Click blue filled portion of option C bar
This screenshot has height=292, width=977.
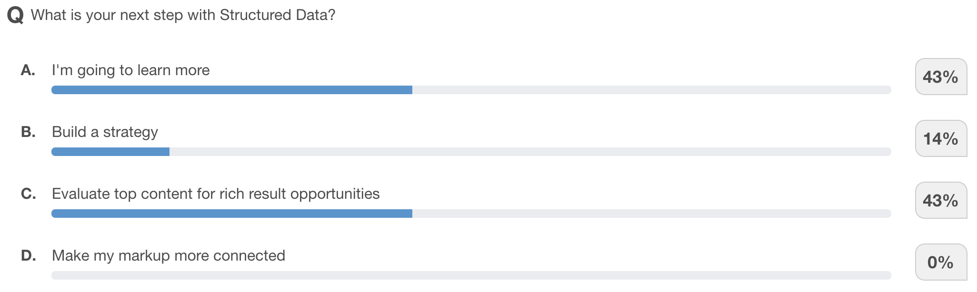tap(231, 214)
